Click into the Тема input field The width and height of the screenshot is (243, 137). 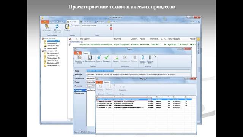pos(138,71)
